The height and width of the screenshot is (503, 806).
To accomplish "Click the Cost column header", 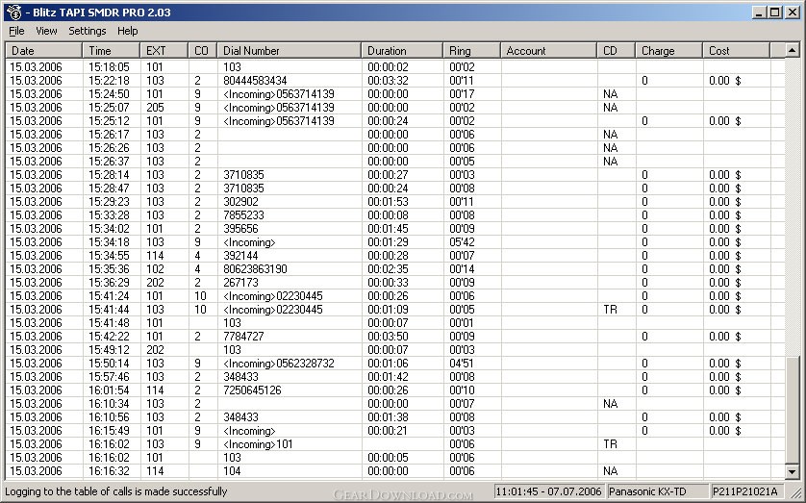I will coord(737,51).
